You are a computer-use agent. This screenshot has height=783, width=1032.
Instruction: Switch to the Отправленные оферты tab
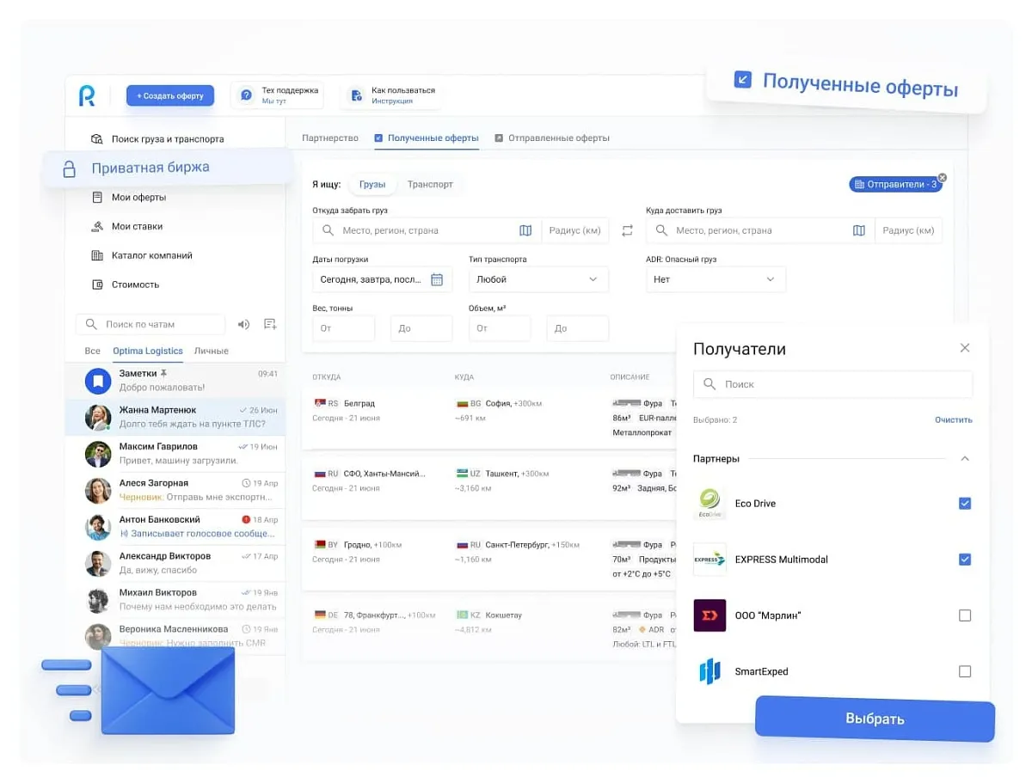[x=556, y=138]
